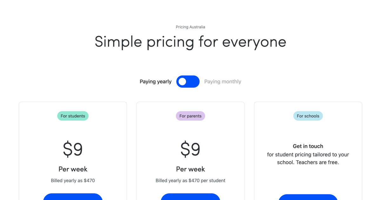Click the $9 price on the students card
The width and height of the screenshot is (381, 200).
point(73,148)
